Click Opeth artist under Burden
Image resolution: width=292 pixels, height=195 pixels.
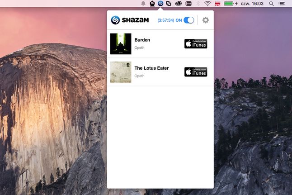139,48
